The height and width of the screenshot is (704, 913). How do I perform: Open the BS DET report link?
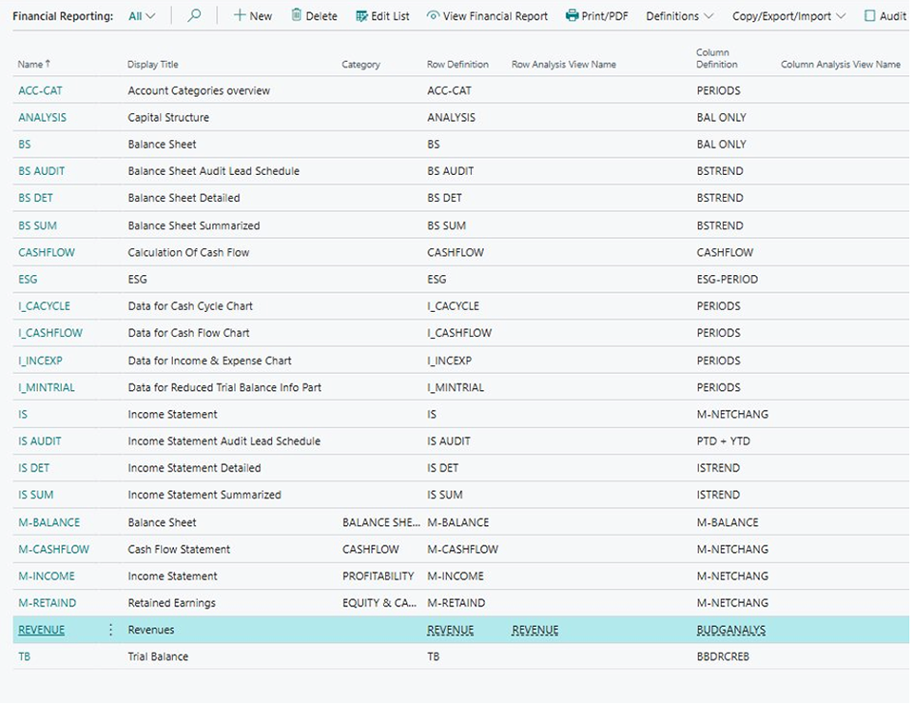tap(35, 198)
